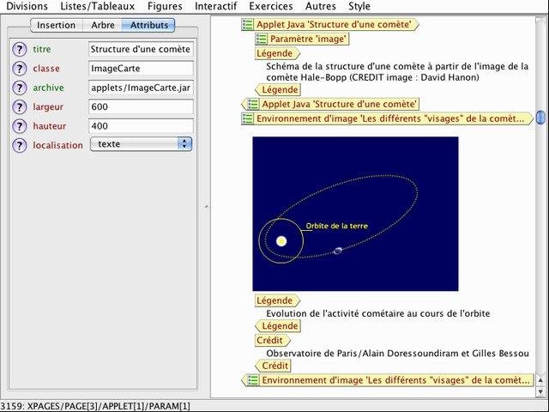Image resolution: width=549 pixels, height=412 pixels.
Task: Select opening Environnement d'image tag
Action: tap(387, 118)
